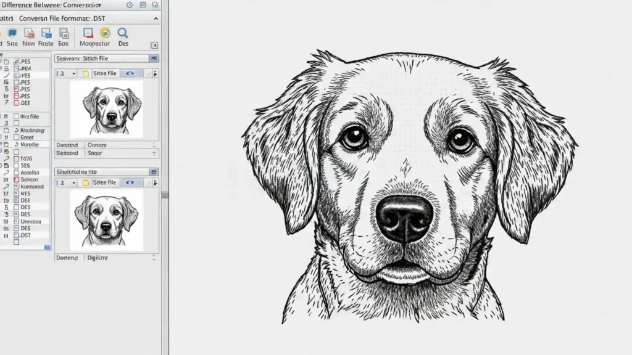Toggle the Solicen checkbox
The image size is (632, 355).
(17, 179)
